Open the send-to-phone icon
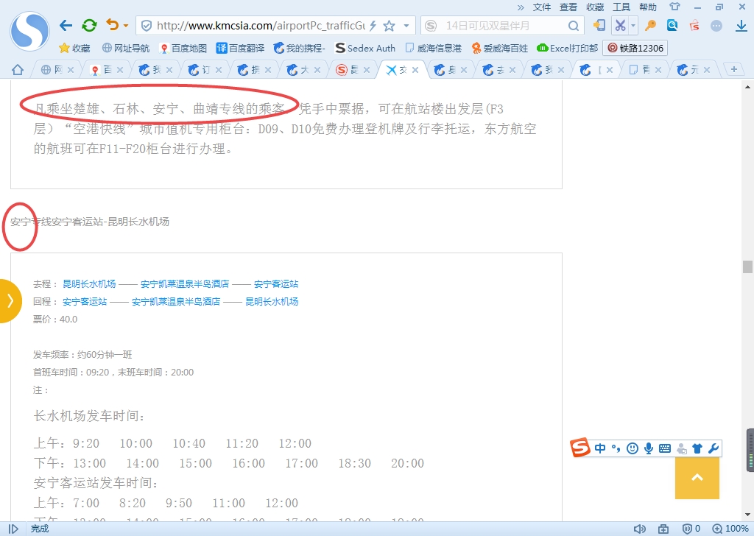 [599, 26]
